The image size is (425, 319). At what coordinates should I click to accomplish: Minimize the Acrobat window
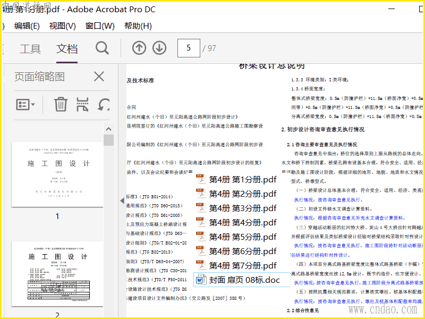point(392,9)
